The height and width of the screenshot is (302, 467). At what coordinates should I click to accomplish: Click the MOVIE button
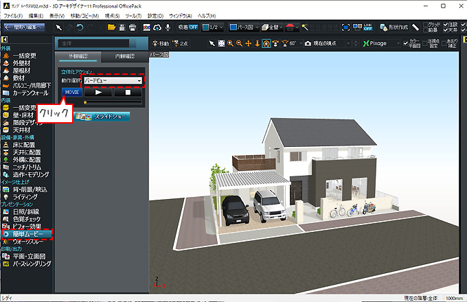tap(71, 92)
